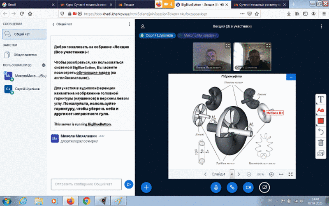Viewport: 329px width, 206px height.
Task: Open the blue plus actions menu
Action: (x=146, y=187)
